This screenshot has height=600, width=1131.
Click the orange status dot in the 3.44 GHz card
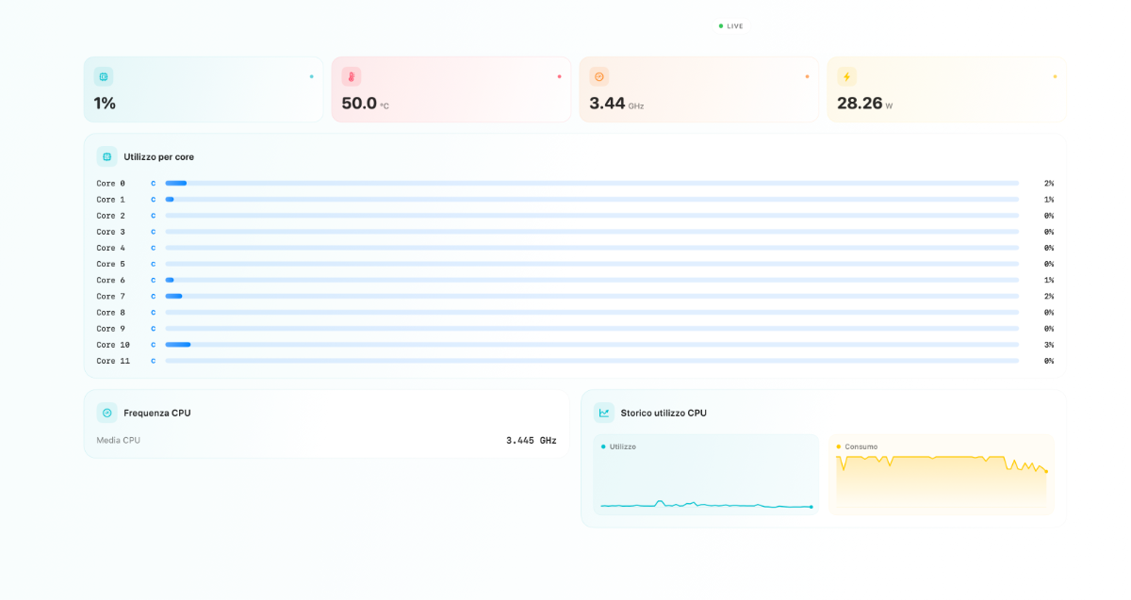tap(808, 76)
